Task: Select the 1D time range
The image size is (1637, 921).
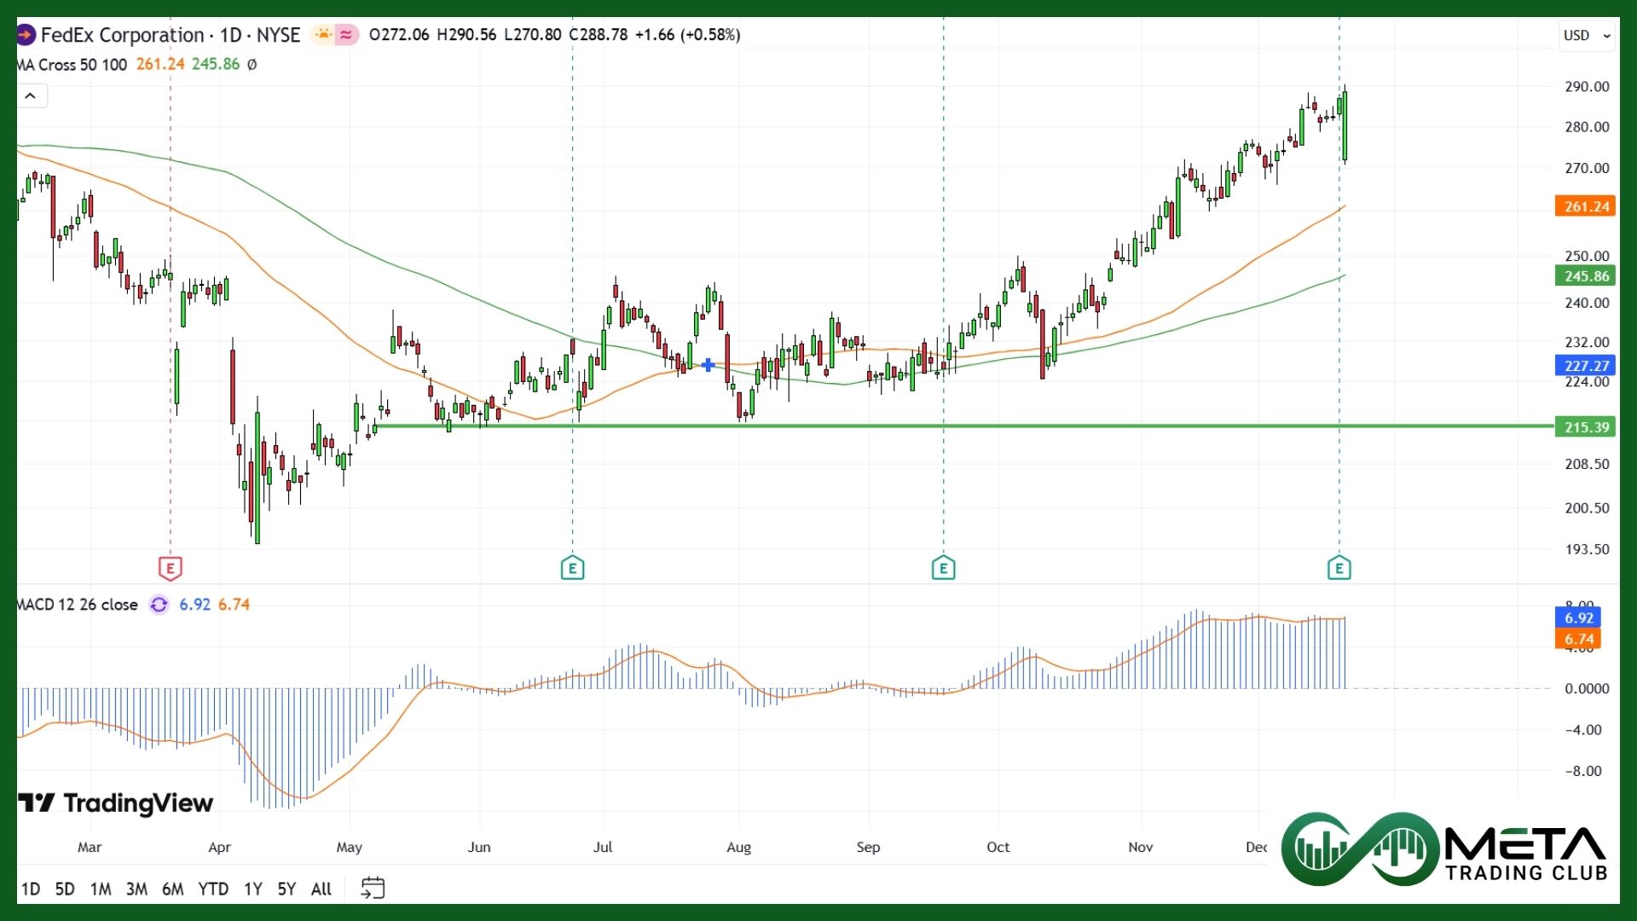Action: (30, 889)
